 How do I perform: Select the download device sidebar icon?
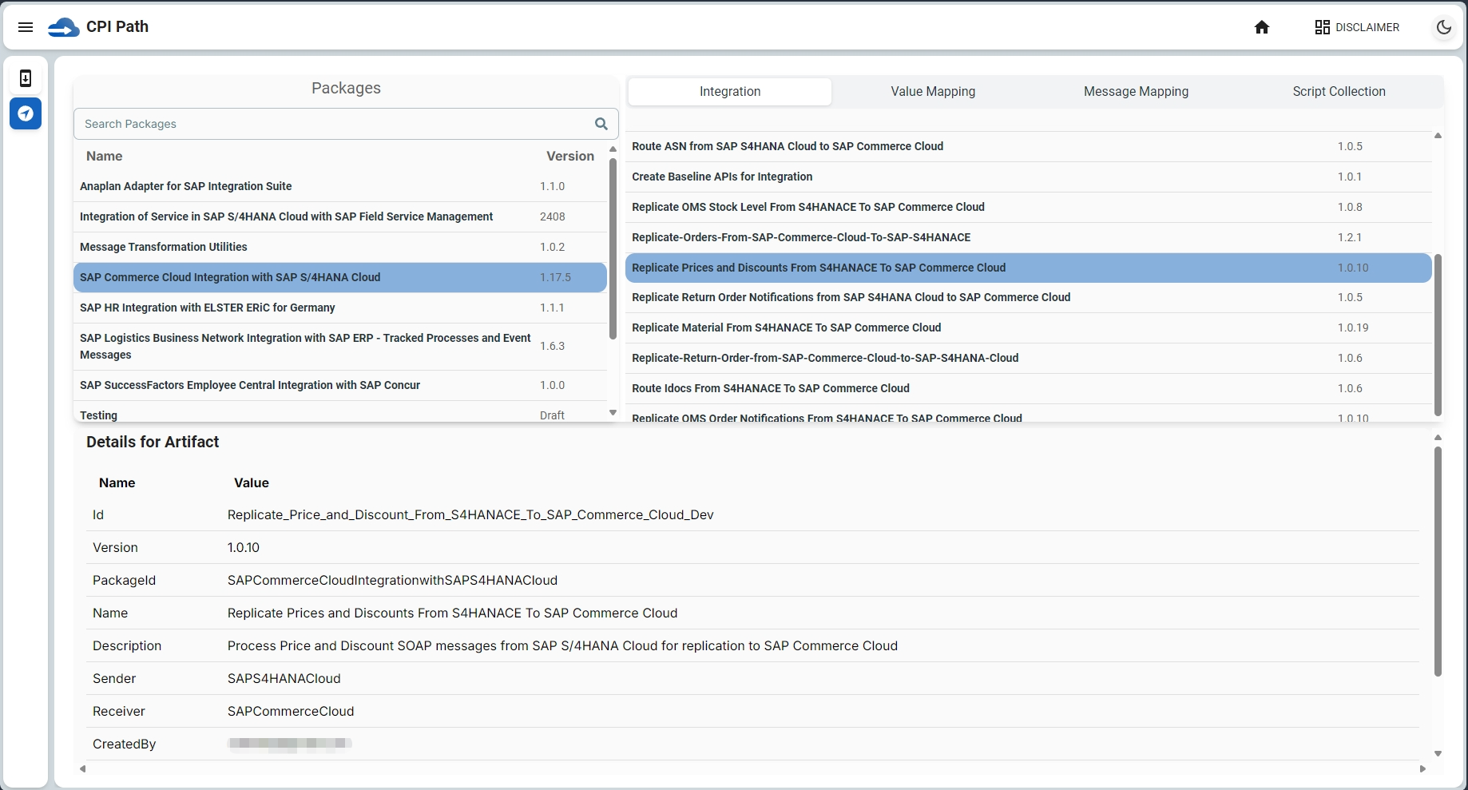point(26,78)
